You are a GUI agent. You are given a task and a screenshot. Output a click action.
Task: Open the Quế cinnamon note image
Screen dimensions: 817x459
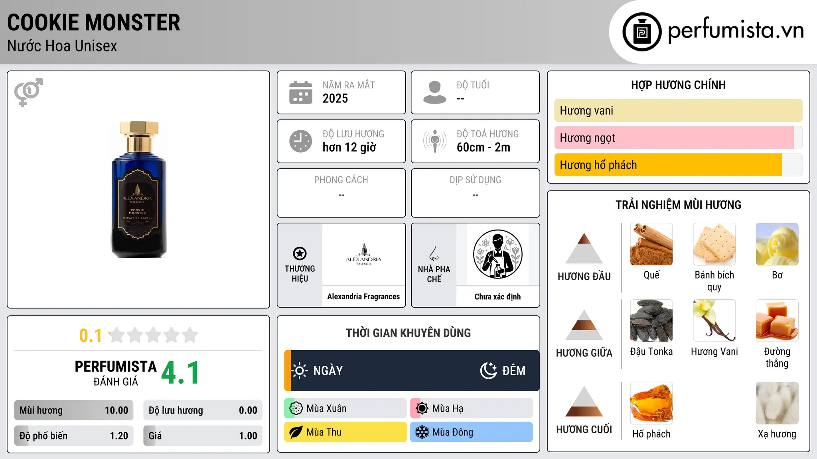651,244
